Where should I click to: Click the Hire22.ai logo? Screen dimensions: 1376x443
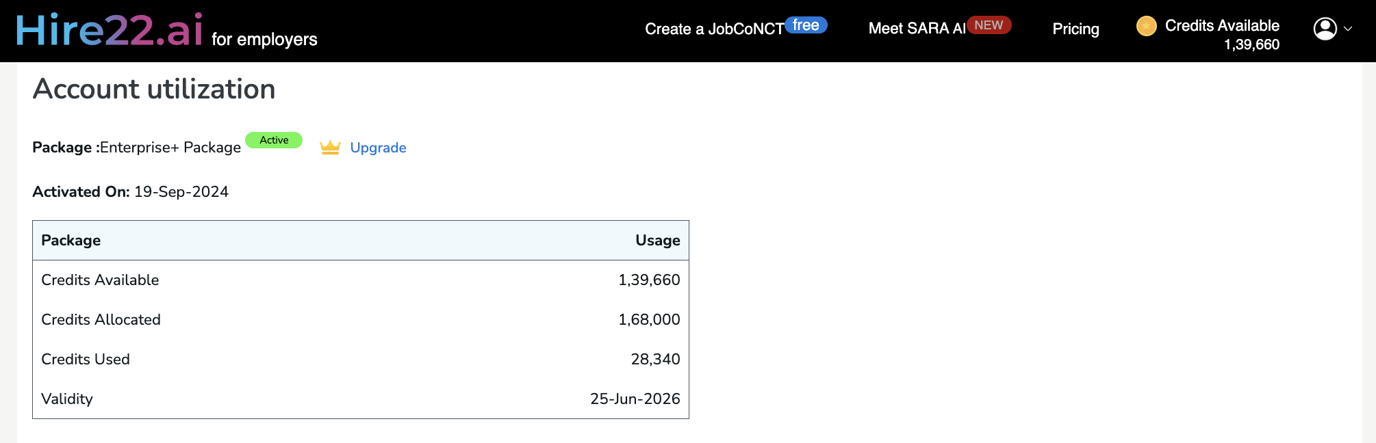tap(110, 31)
